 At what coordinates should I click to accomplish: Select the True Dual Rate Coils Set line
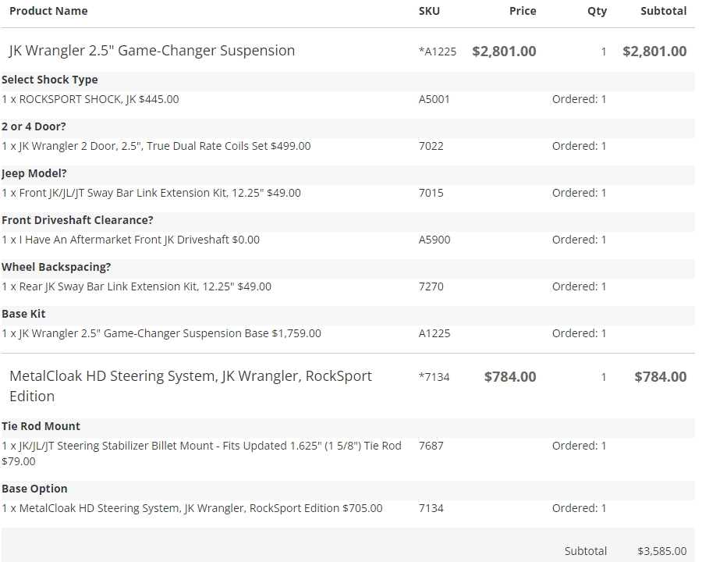[156, 146]
